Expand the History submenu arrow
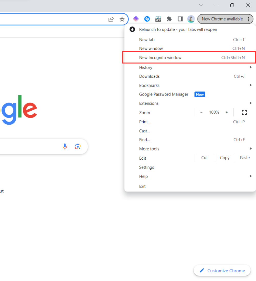 coord(251,67)
